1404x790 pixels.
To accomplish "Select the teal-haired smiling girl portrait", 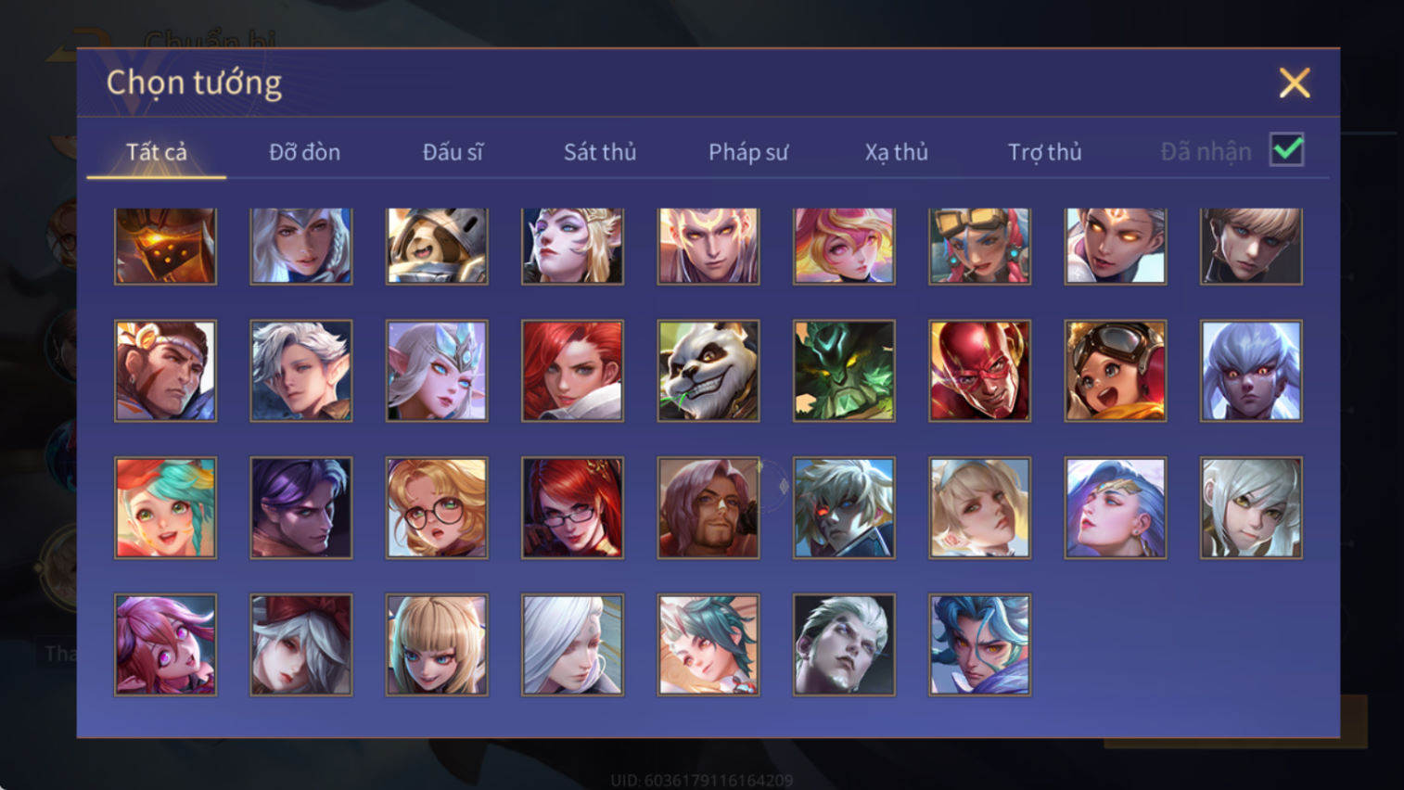I will [x=165, y=508].
